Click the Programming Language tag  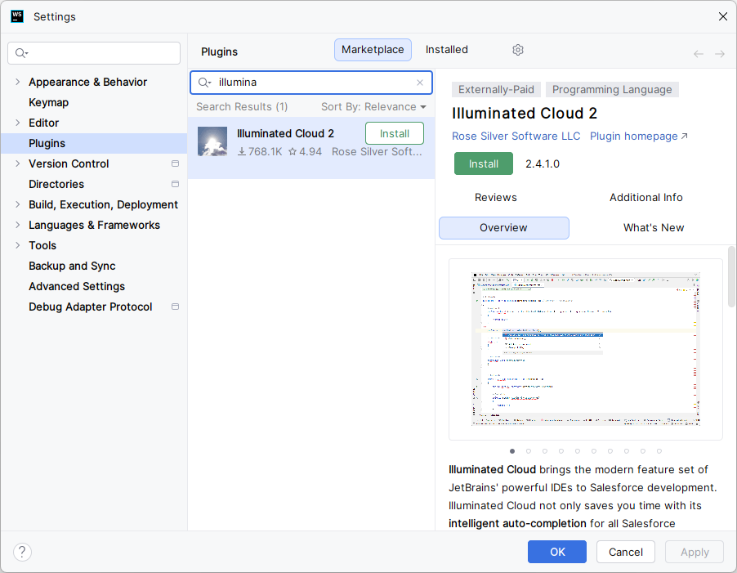612,89
